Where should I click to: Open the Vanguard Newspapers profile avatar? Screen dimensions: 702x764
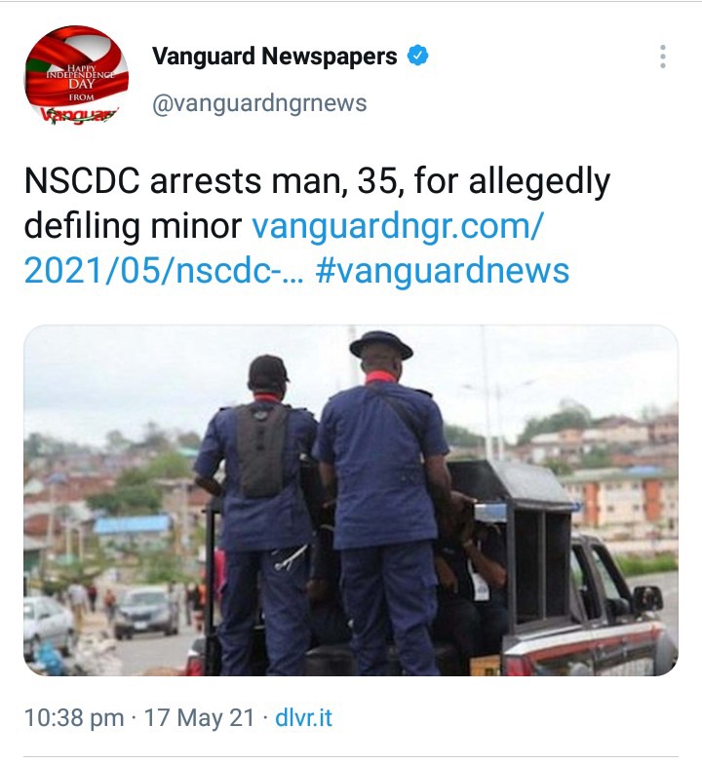[x=76, y=76]
